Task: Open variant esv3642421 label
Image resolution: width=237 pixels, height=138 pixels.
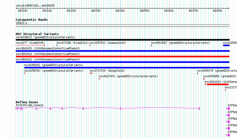Action: [x=48, y=54]
